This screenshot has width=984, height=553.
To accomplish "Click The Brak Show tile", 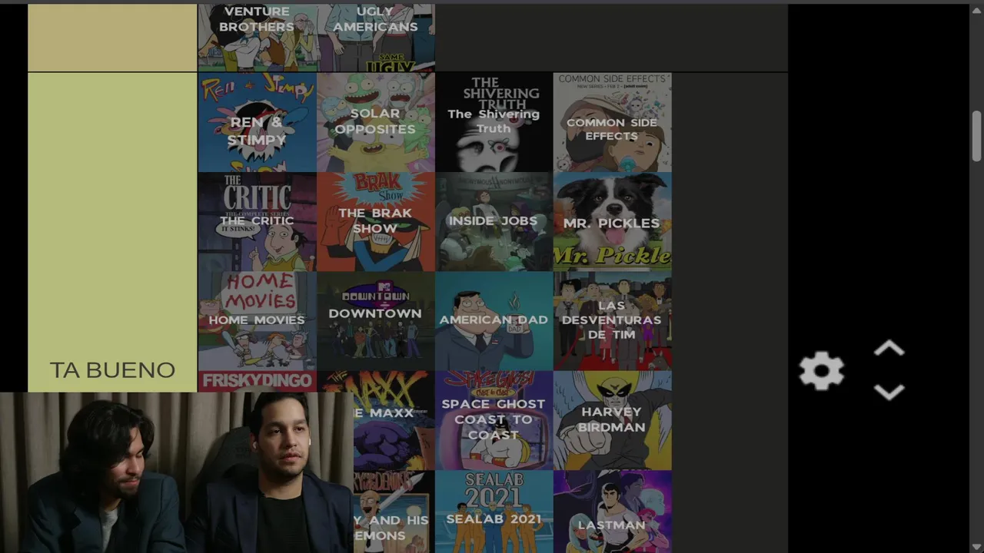I will click(375, 222).
